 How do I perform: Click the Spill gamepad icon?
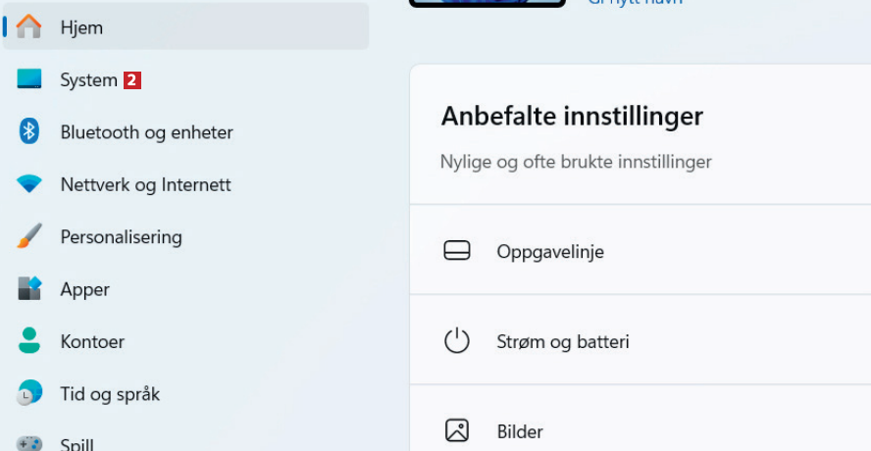click(29, 443)
